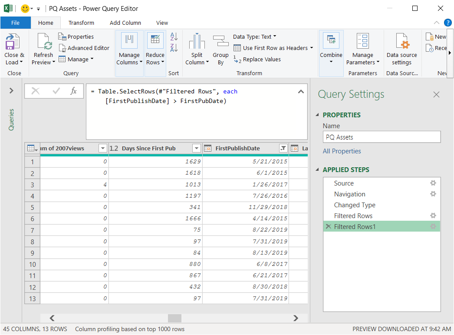Open filter dropdown for 2007views column
The image size is (454, 335).
click(x=103, y=148)
